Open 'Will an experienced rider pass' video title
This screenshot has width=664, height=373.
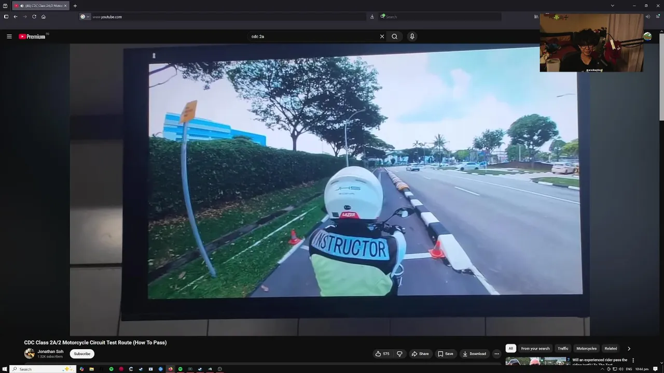[x=600, y=362]
